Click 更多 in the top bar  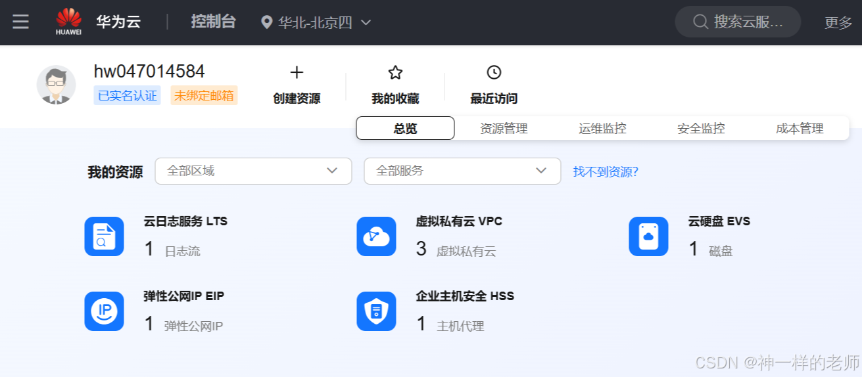point(838,23)
